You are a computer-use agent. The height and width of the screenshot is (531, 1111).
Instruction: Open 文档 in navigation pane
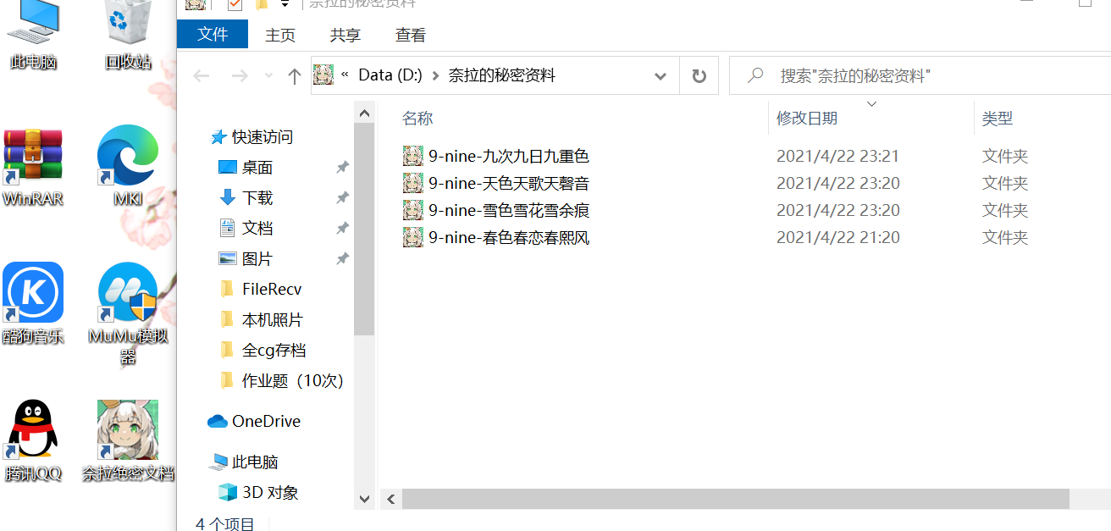257,229
